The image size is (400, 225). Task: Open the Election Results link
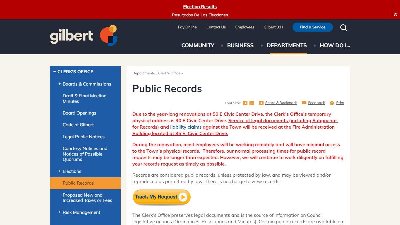[200, 7]
